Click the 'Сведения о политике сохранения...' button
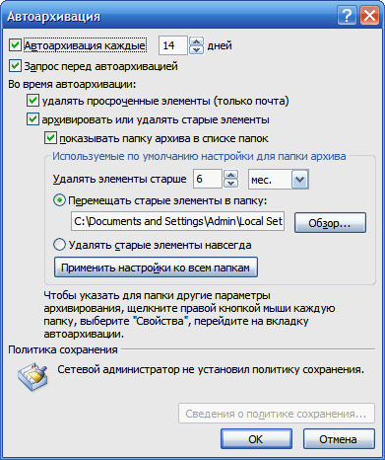The image size is (385, 460). point(277,414)
